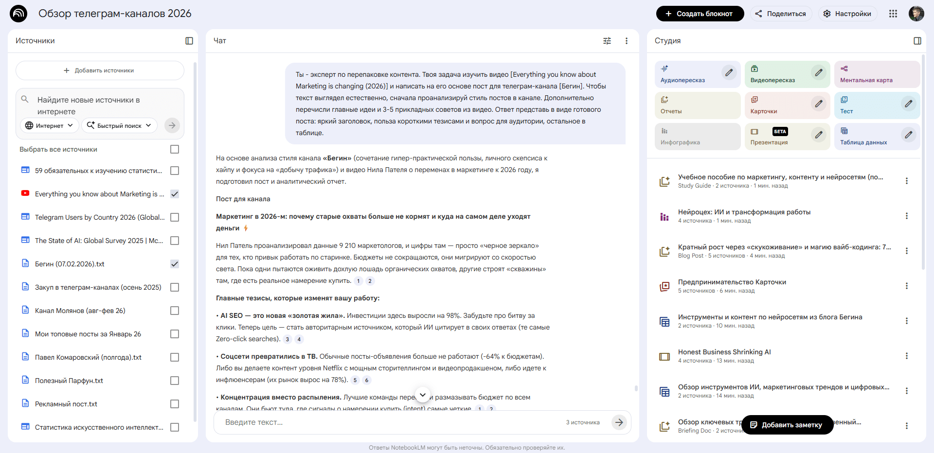Screen dimensions: 934x453
Task: Expand the Интернет source type dropdown
Action: pos(49,125)
